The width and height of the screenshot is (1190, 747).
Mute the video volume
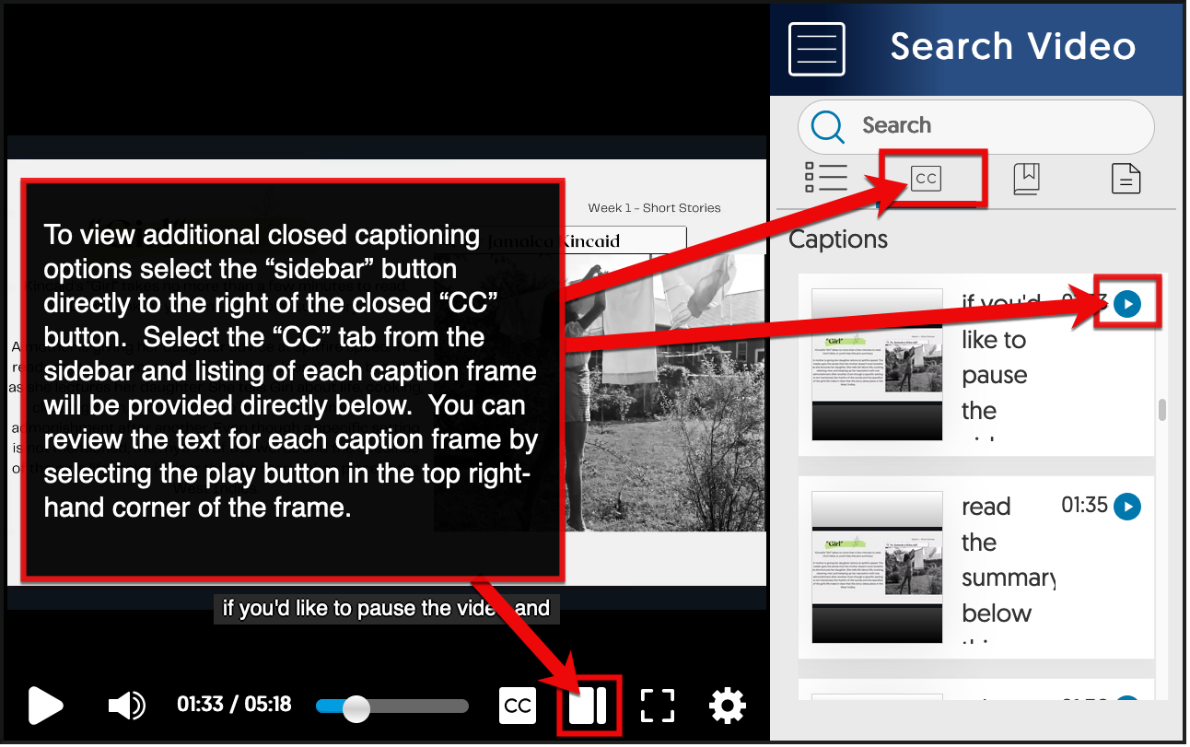(x=126, y=706)
